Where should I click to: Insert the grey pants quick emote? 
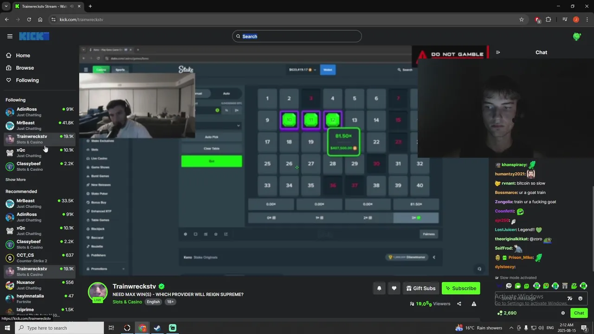click(565, 286)
